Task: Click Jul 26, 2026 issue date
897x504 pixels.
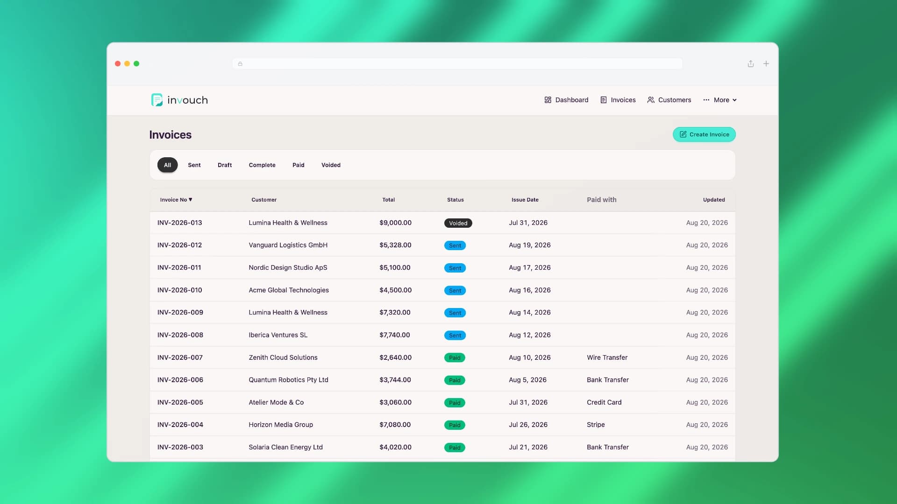Action: click(528, 425)
